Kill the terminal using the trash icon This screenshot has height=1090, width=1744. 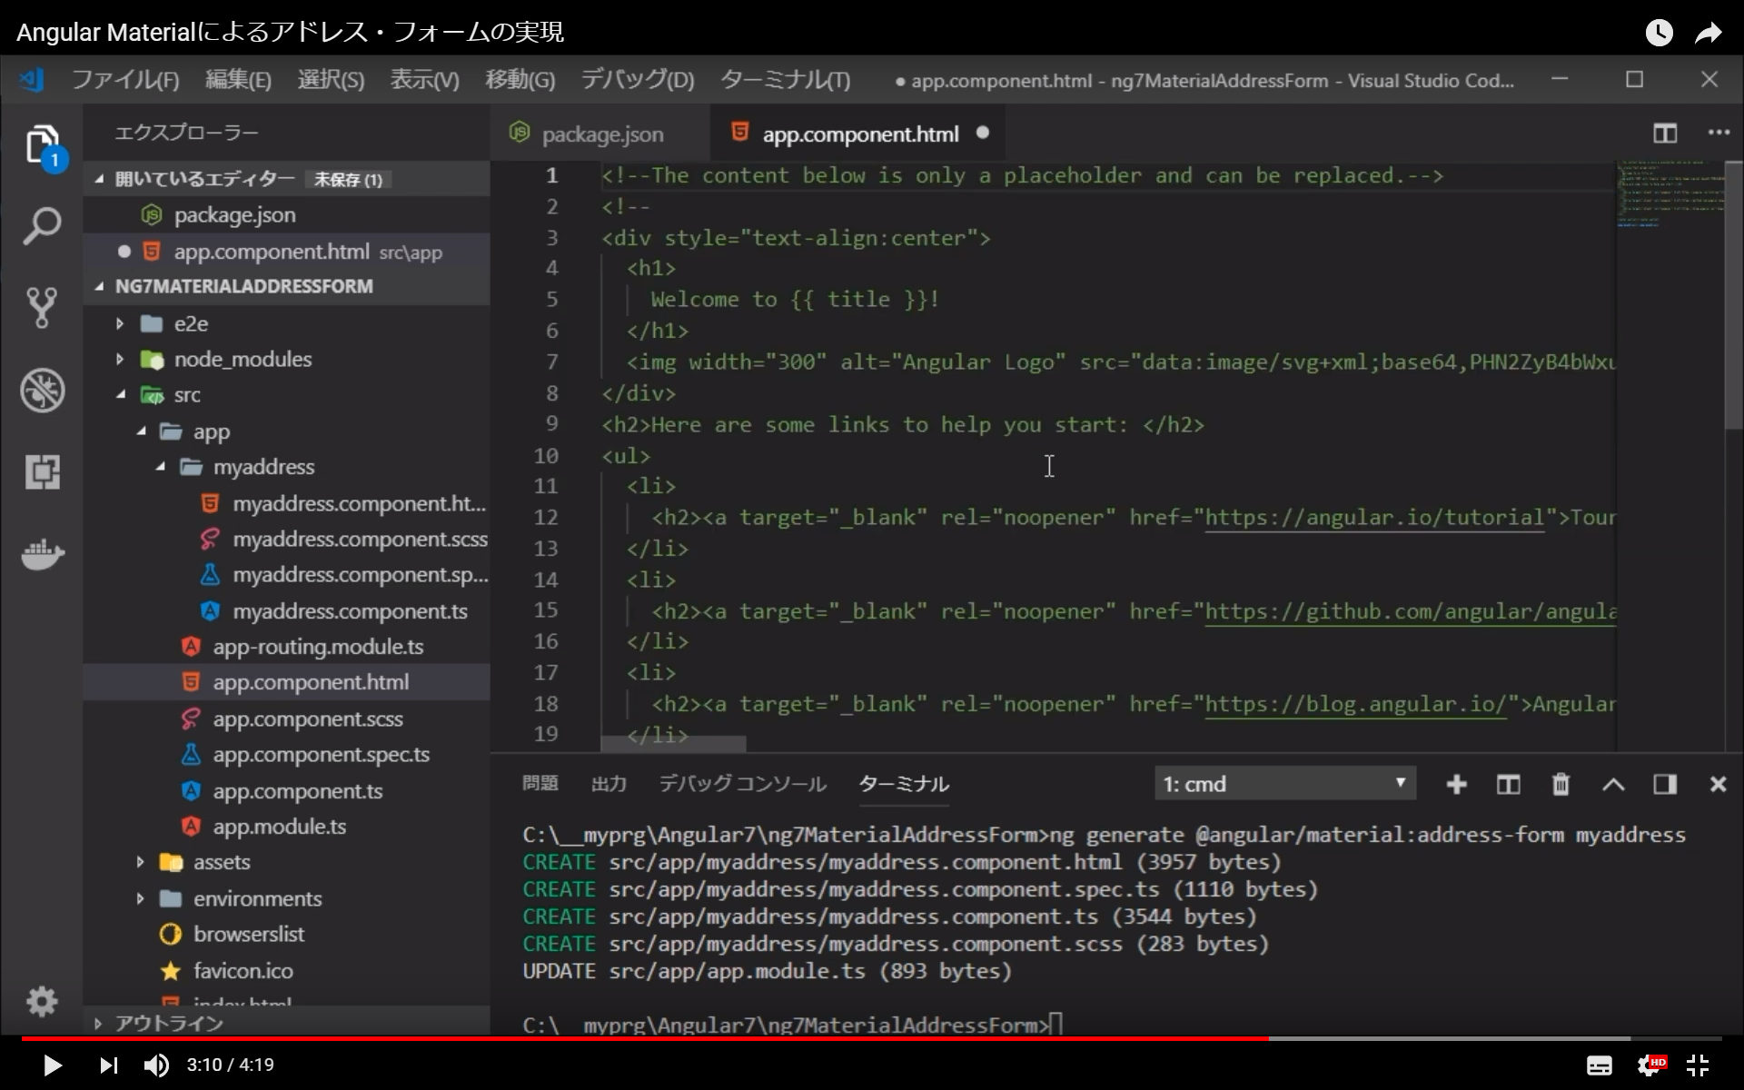click(x=1561, y=783)
